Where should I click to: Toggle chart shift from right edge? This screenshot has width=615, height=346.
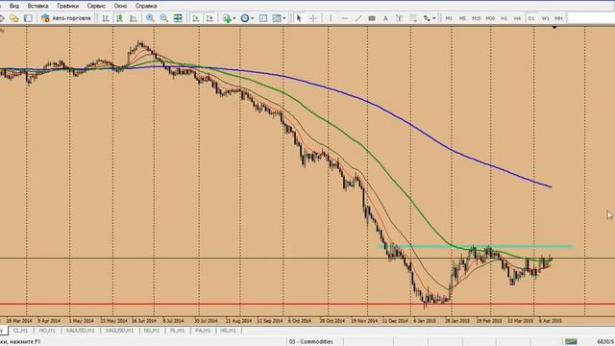pyautogui.click(x=209, y=18)
